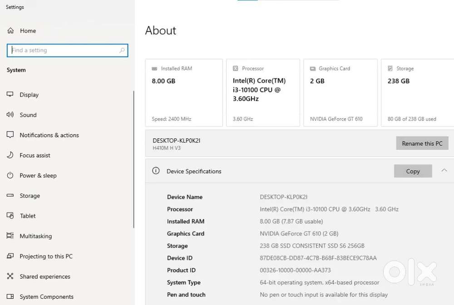Screen dimensions: 454x305
Task: Click the Find a setting search box
Action: 64,50
